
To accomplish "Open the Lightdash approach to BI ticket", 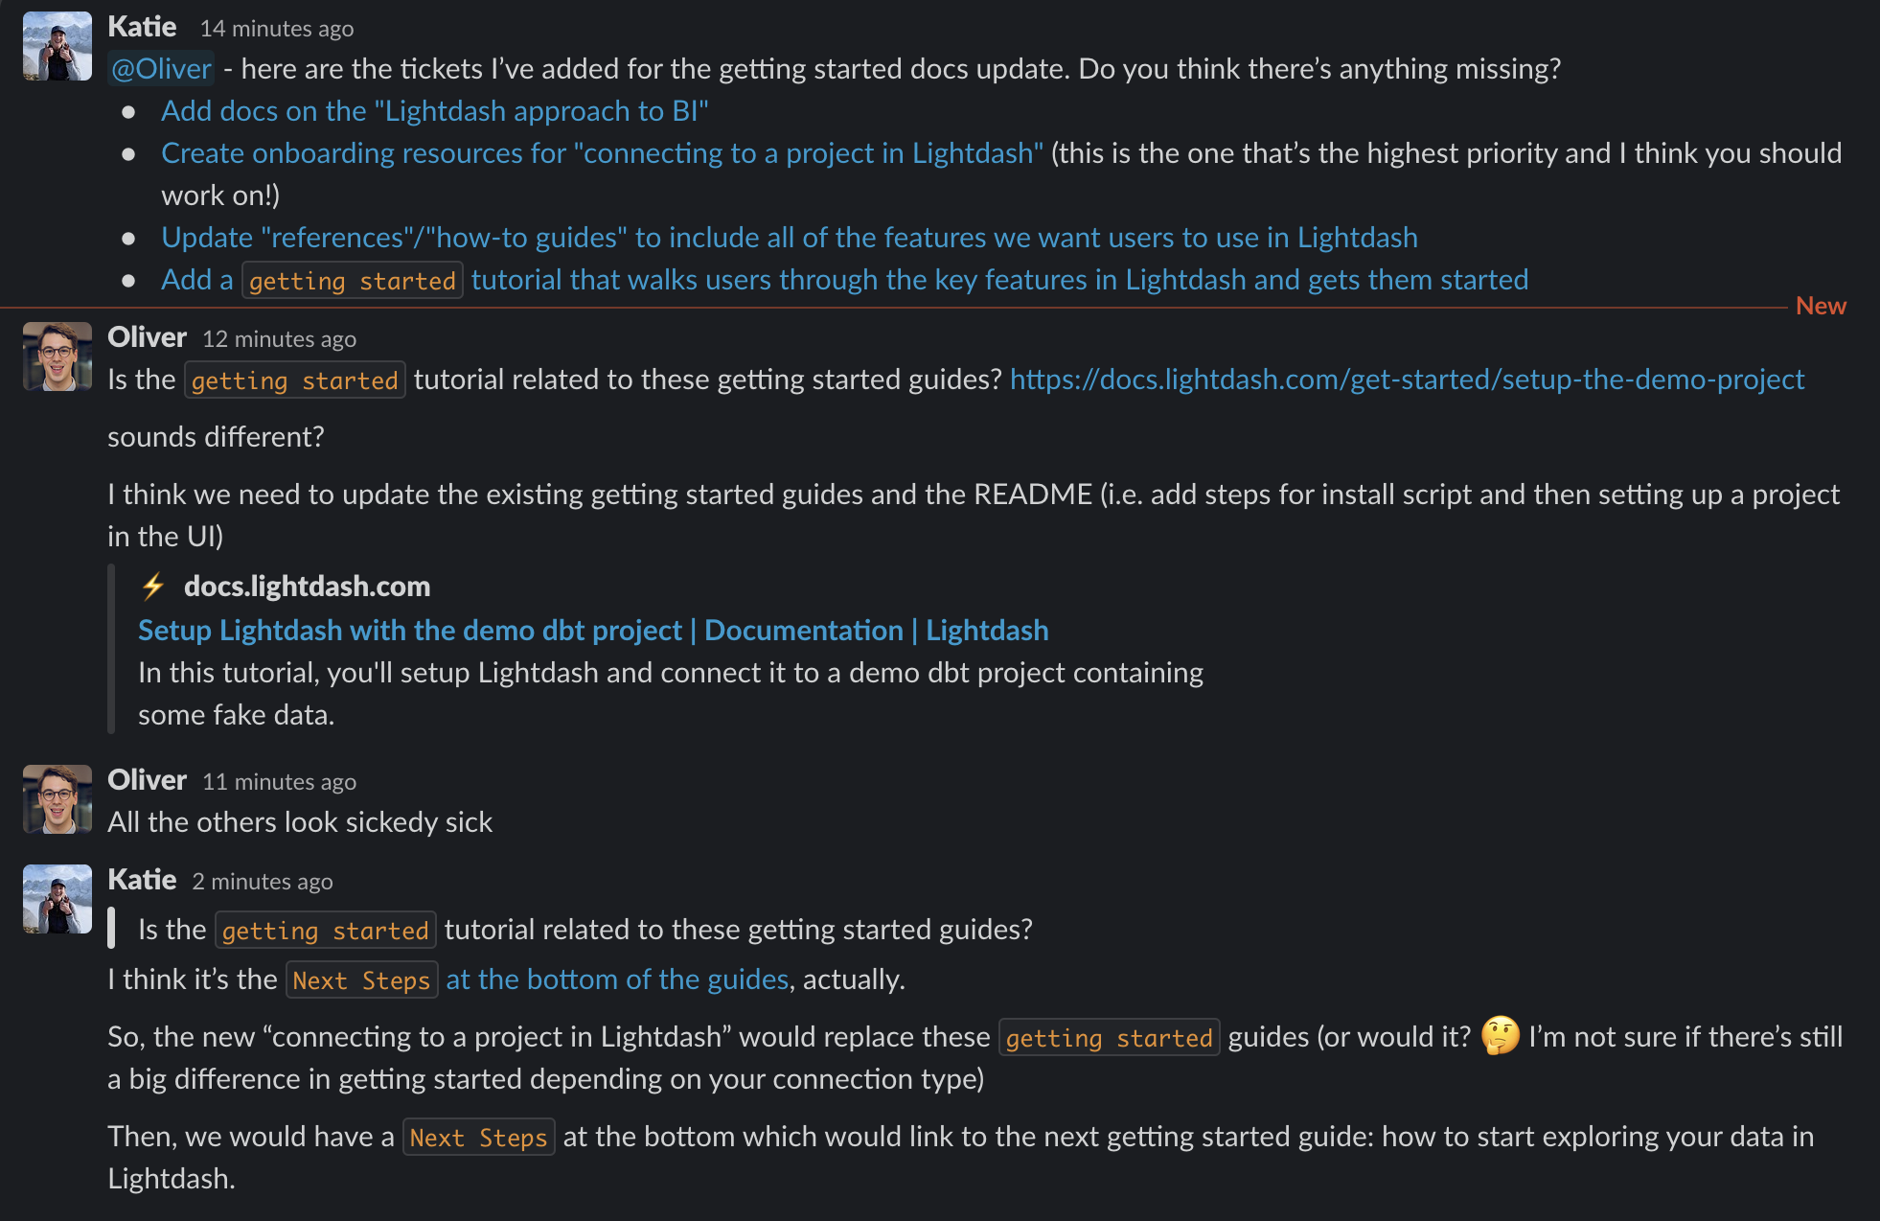I will coord(435,111).
